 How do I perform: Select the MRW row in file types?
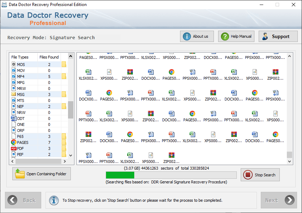point(38,88)
